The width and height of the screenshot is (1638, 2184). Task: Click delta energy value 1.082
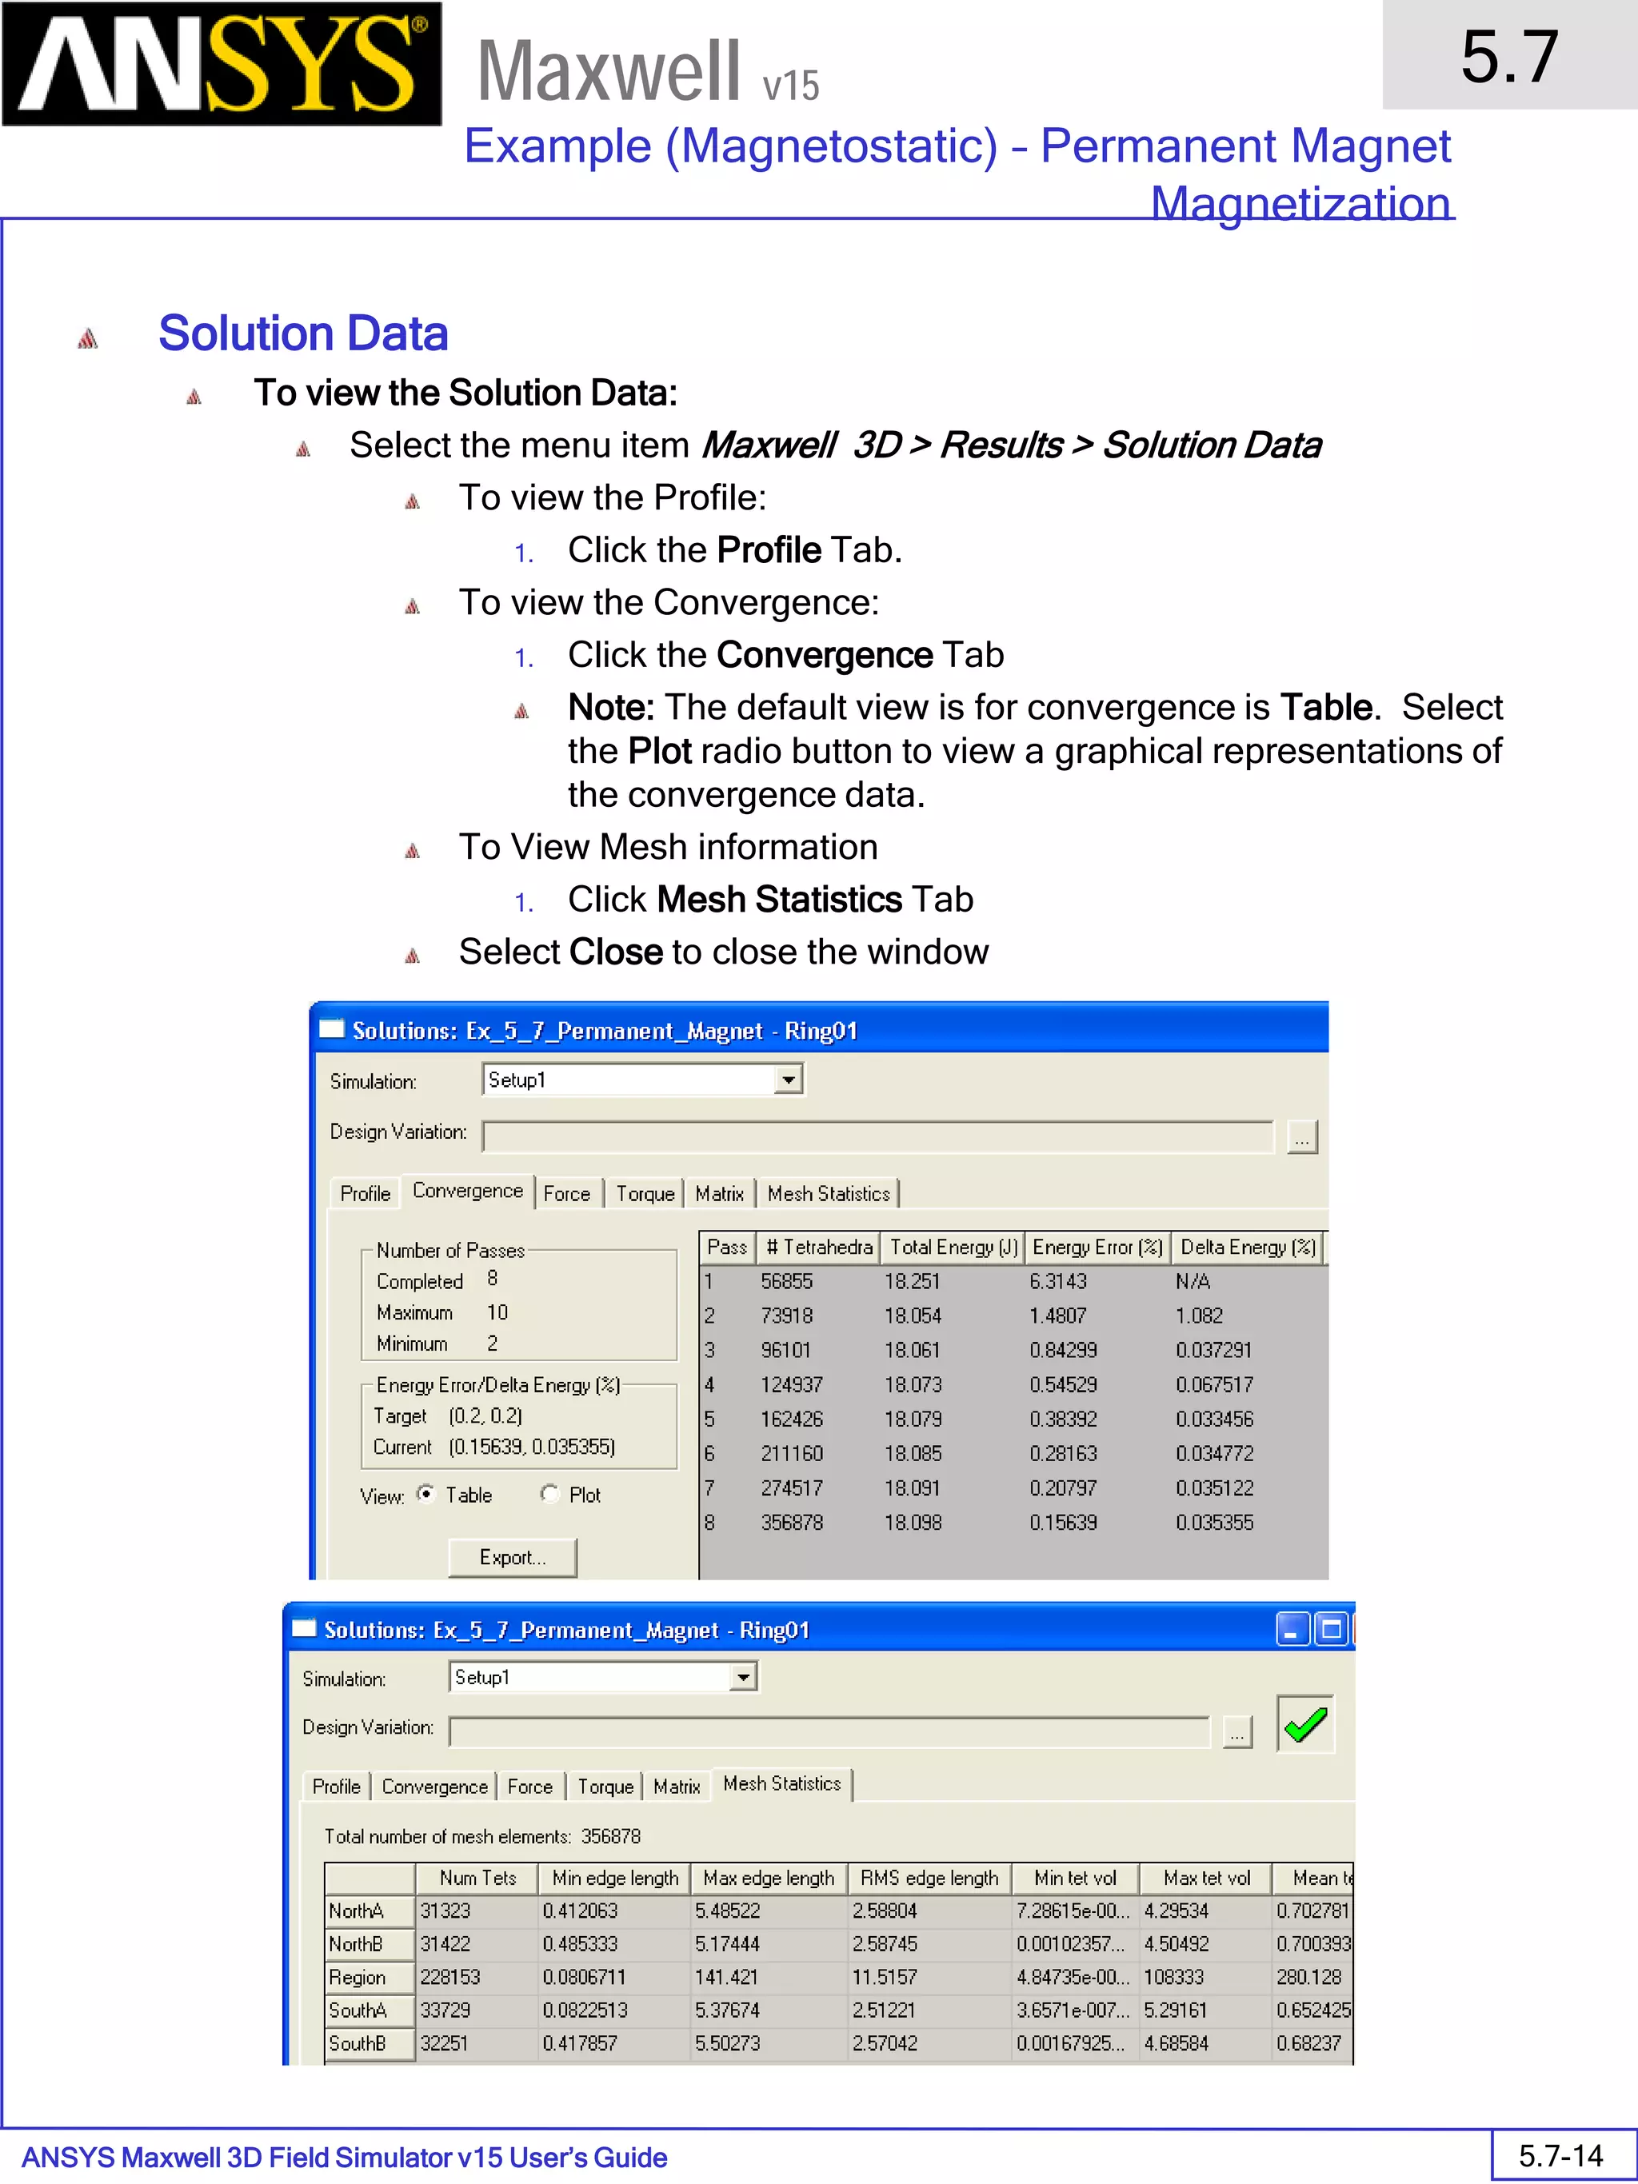tap(1199, 1316)
